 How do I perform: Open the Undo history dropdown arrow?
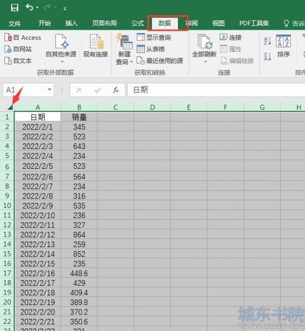pyautogui.click(x=38, y=8)
